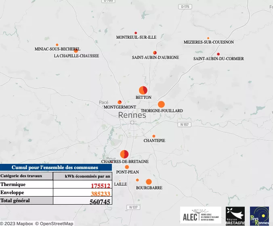Select the Enveloppe value 385233

point(100,194)
